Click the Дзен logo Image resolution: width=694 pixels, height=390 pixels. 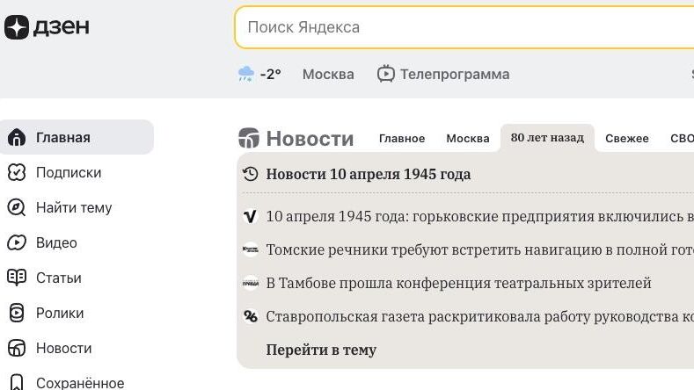(x=47, y=27)
